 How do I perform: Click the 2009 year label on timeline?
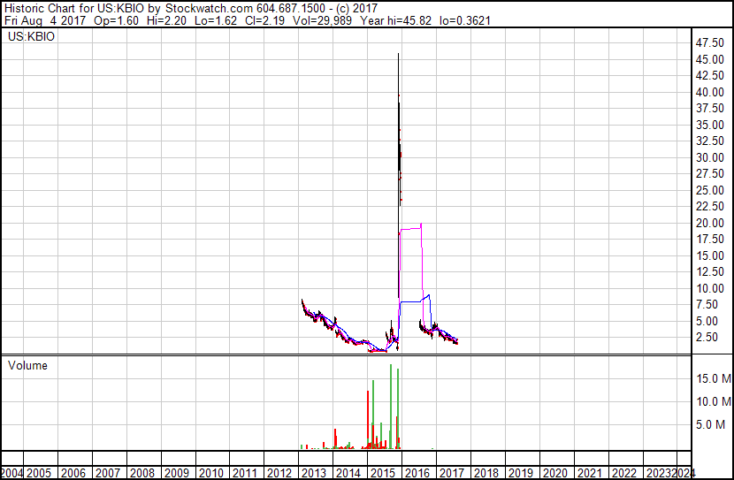pos(177,473)
